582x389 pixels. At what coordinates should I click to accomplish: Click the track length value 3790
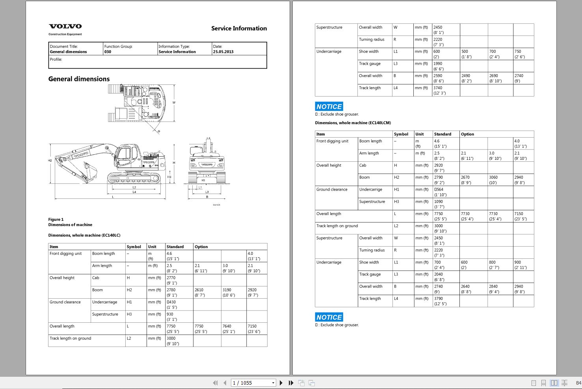coord(439,299)
